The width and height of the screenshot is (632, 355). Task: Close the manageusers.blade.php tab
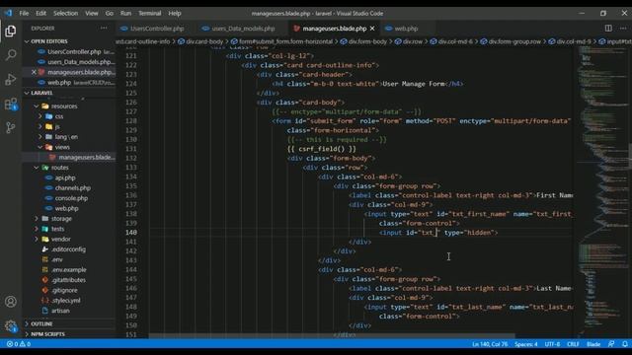click(372, 29)
